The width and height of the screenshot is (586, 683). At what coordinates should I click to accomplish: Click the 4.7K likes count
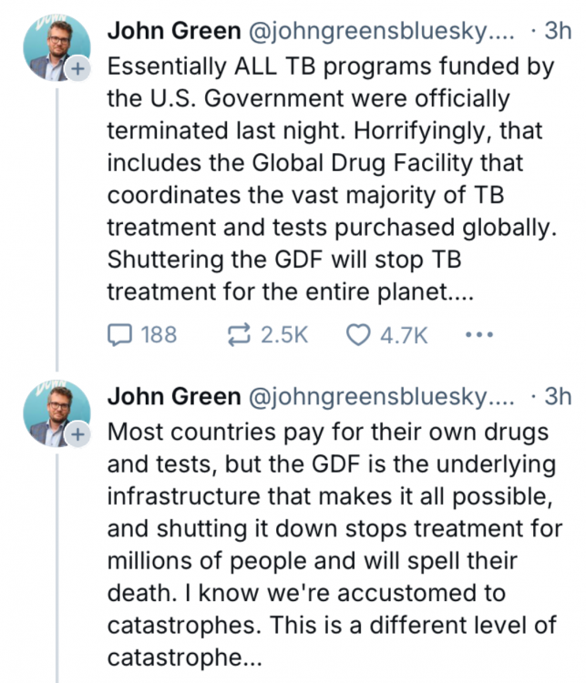point(404,335)
